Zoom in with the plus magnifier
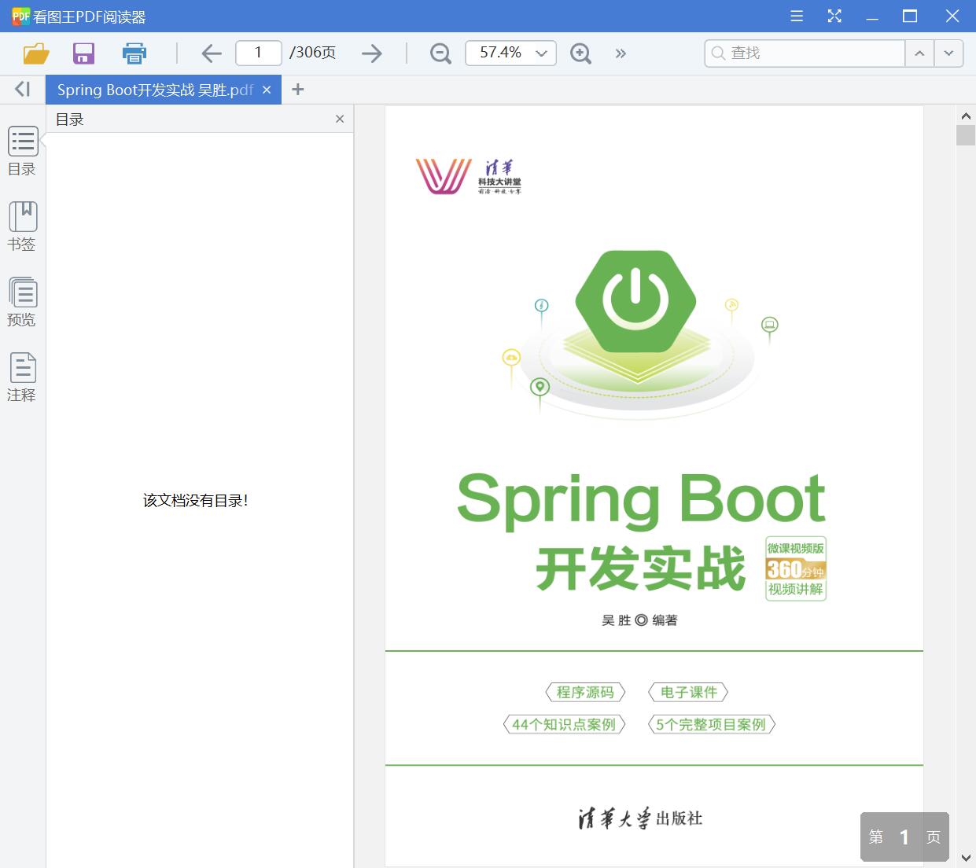976x868 pixels. [x=580, y=53]
